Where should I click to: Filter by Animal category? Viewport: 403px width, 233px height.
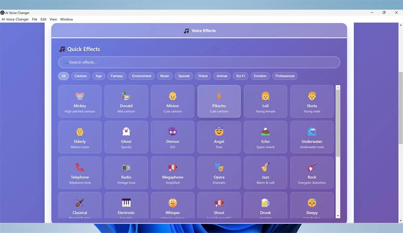[x=222, y=76]
